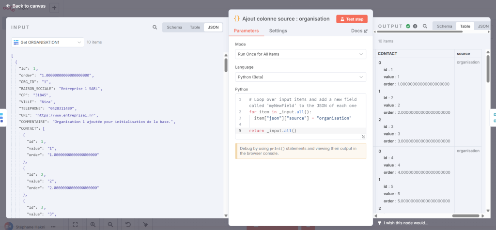Open the Language dropdown Python (Beta)
The height and width of the screenshot is (230, 496).
[x=300, y=77]
